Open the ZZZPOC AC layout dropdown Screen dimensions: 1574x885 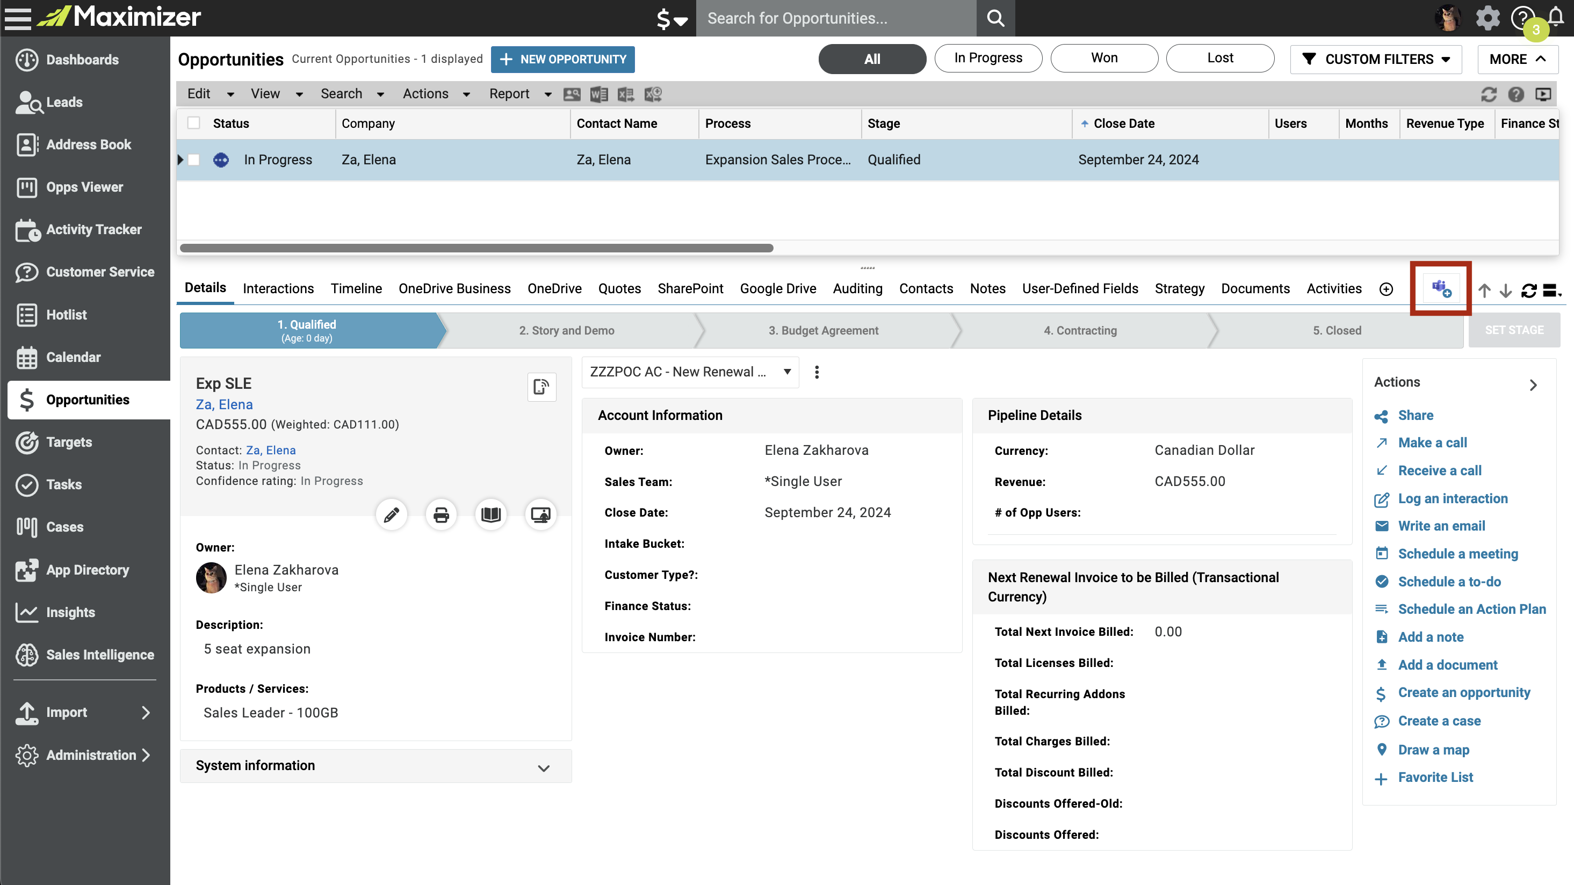(x=690, y=372)
